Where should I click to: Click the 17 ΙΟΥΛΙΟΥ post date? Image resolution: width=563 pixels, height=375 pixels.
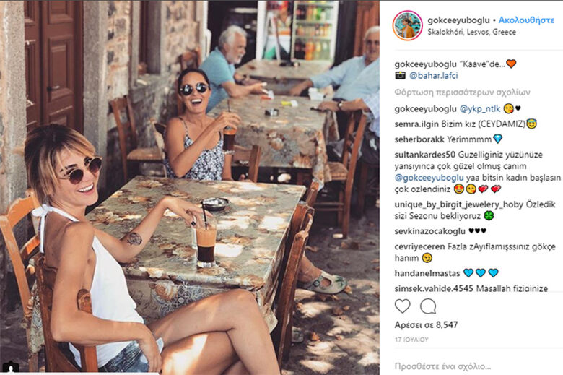click(411, 340)
